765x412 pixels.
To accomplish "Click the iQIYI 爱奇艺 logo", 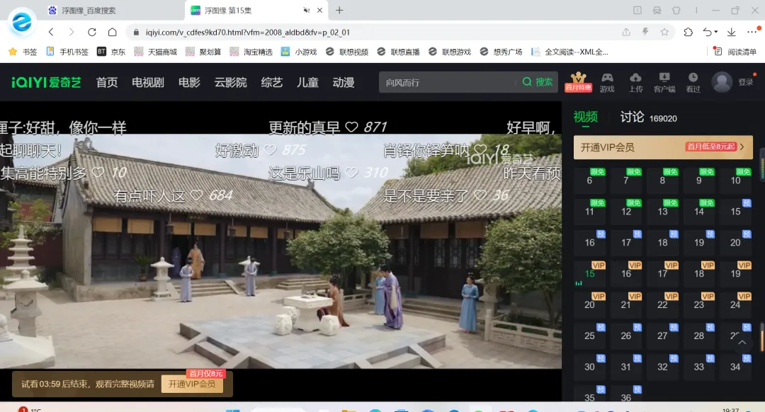I will click(x=46, y=82).
